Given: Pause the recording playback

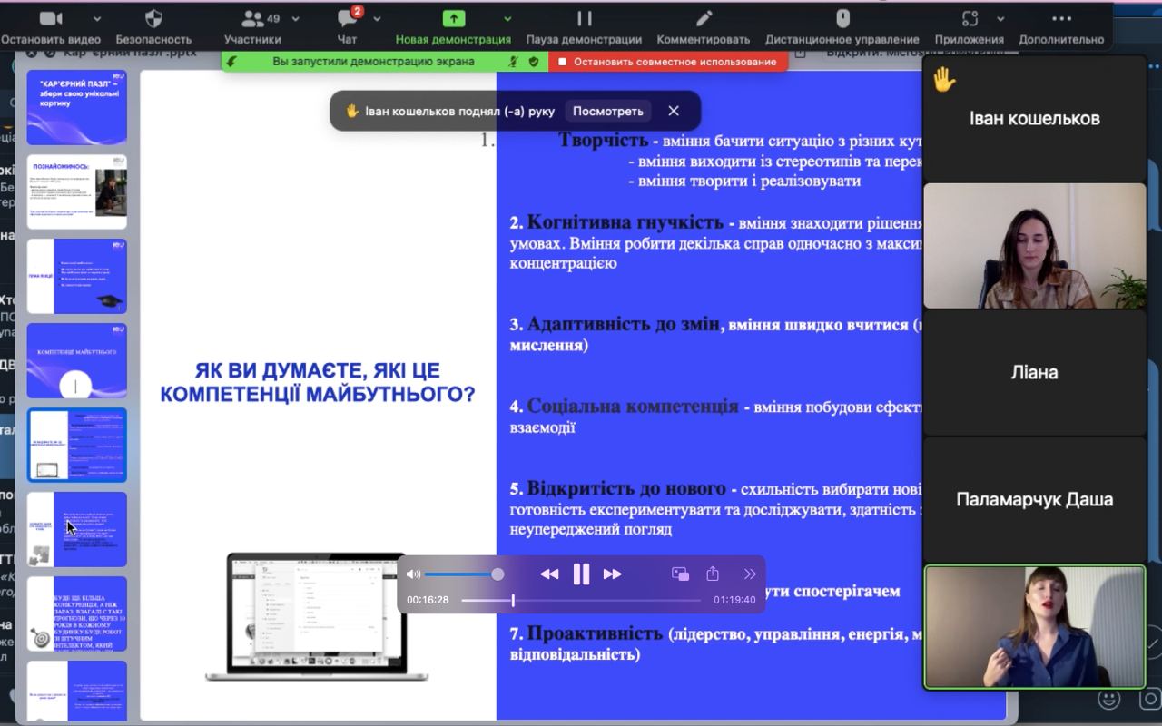Looking at the screenshot, I should pos(581,574).
